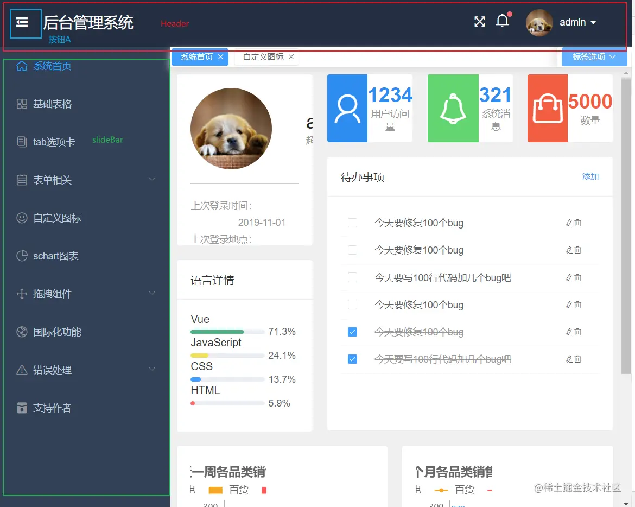Edit the second todo with its pencil icon
Image resolution: width=635 pixels, height=507 pixels.
click(569, 250)
